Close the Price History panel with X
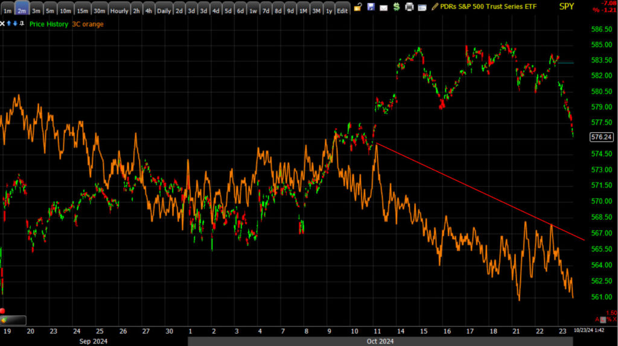Screen dimensions: 618x346 pos(2,24)
